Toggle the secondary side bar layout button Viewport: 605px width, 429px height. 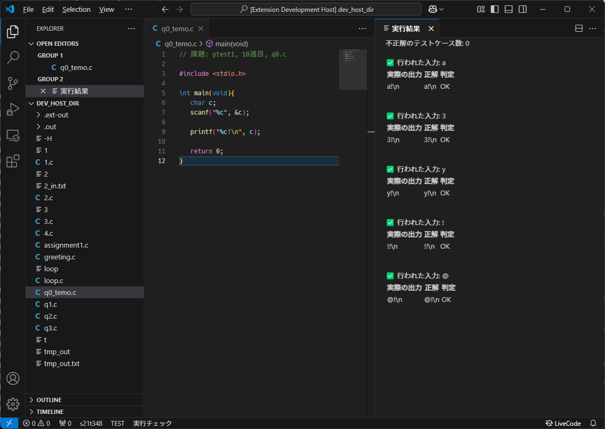coord(523,9)
